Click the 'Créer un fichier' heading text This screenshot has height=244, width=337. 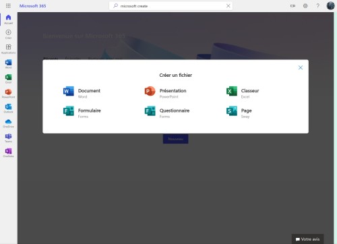click(x=176, y=75)
